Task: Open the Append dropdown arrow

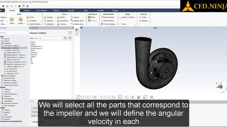Action: (x=85, y=17)
